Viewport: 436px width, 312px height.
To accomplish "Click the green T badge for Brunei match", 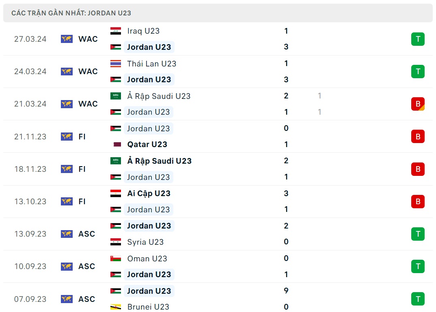I will pos(418,299).
